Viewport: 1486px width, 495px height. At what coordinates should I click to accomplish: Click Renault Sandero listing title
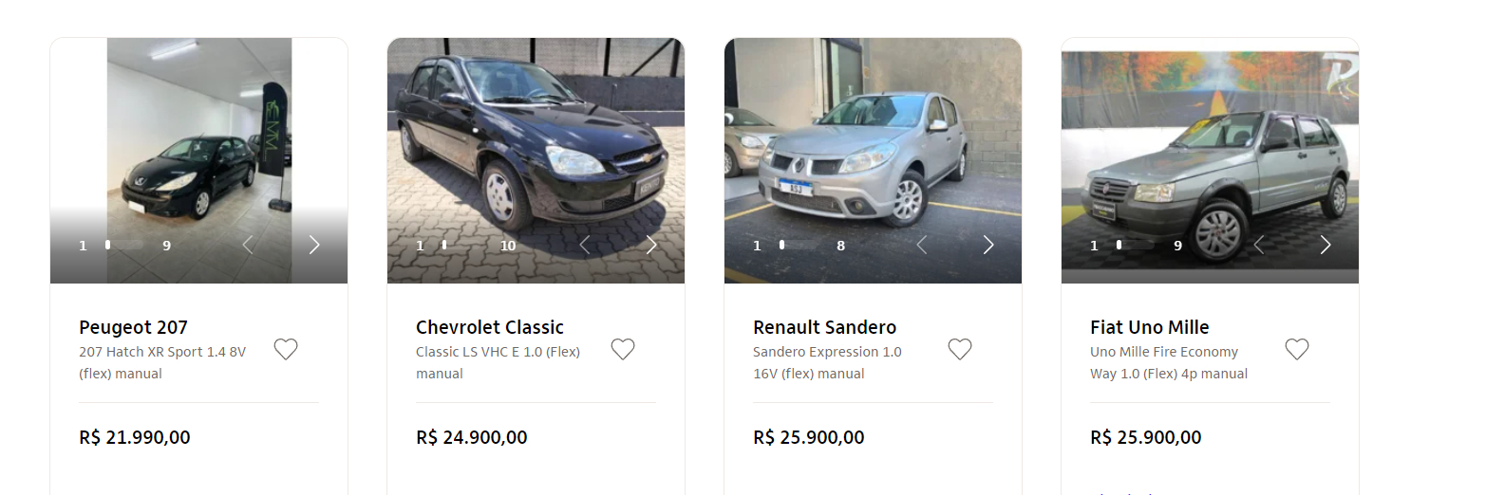824,327
